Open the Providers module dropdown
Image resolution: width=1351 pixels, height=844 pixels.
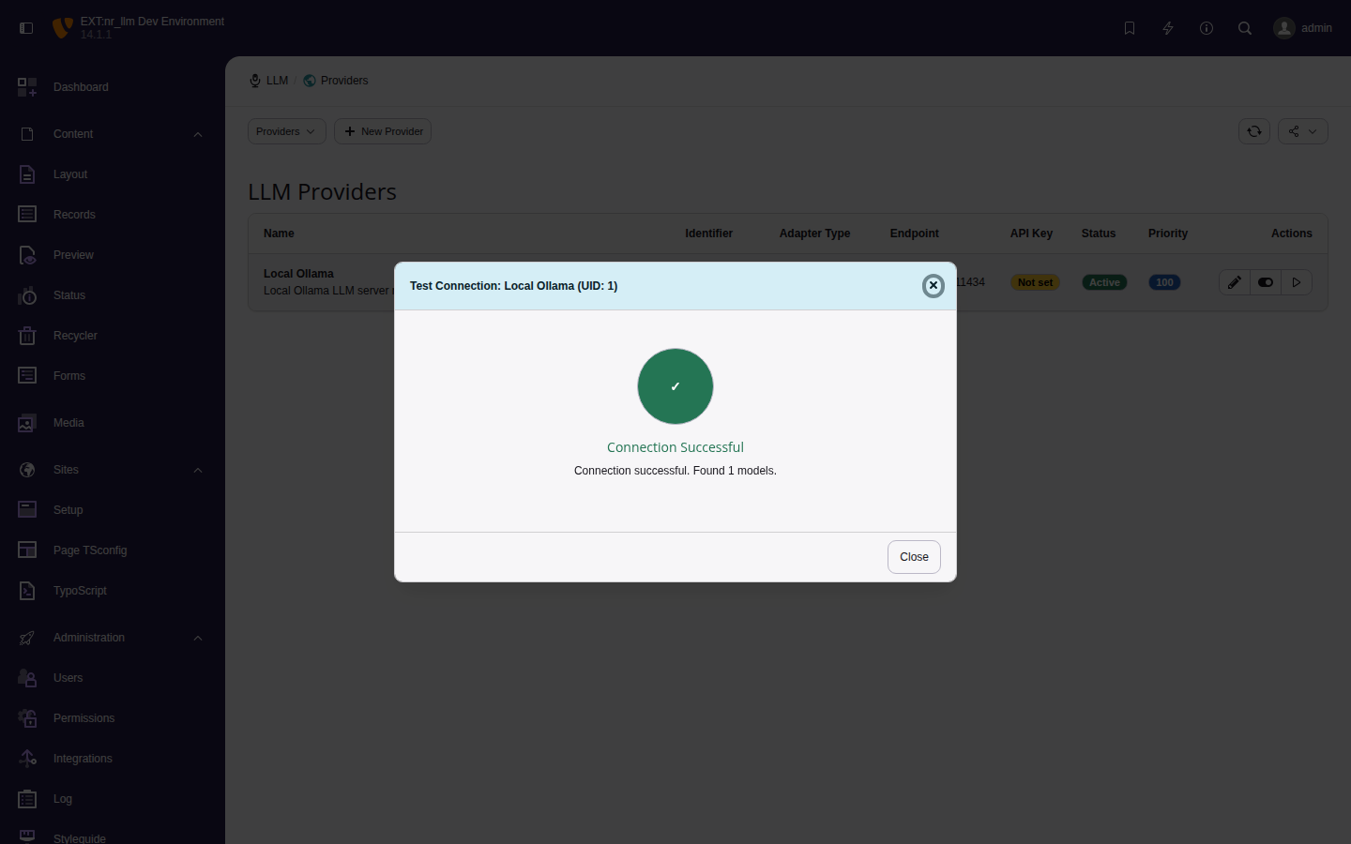click(x=286, y=131)
